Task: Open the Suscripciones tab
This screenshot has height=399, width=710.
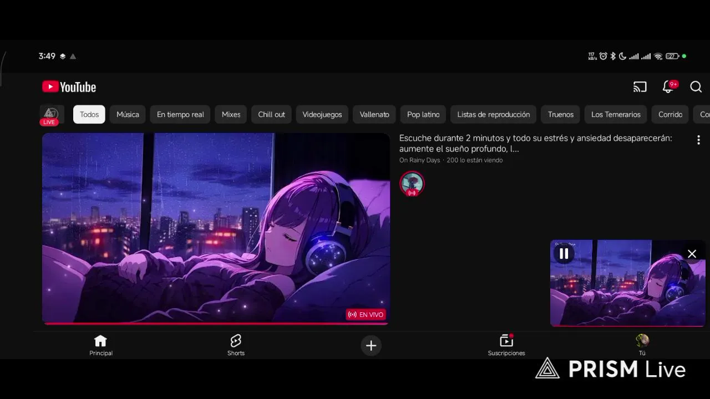Action: (506, 345)
